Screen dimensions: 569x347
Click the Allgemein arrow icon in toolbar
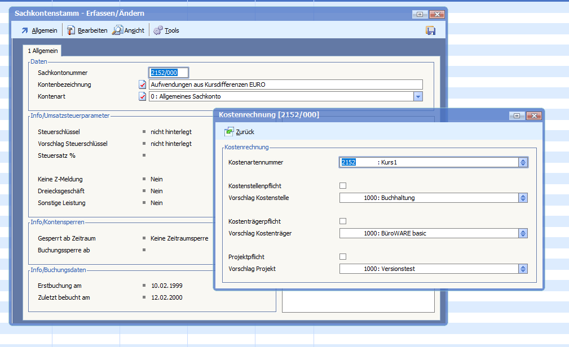pos(25,30)
